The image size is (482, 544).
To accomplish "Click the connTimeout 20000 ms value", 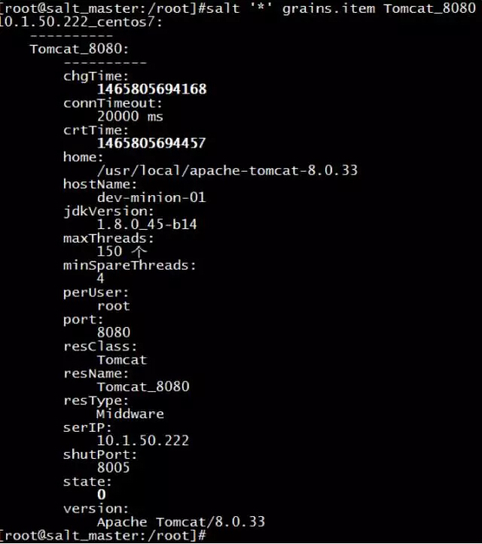I will (130, 116).
